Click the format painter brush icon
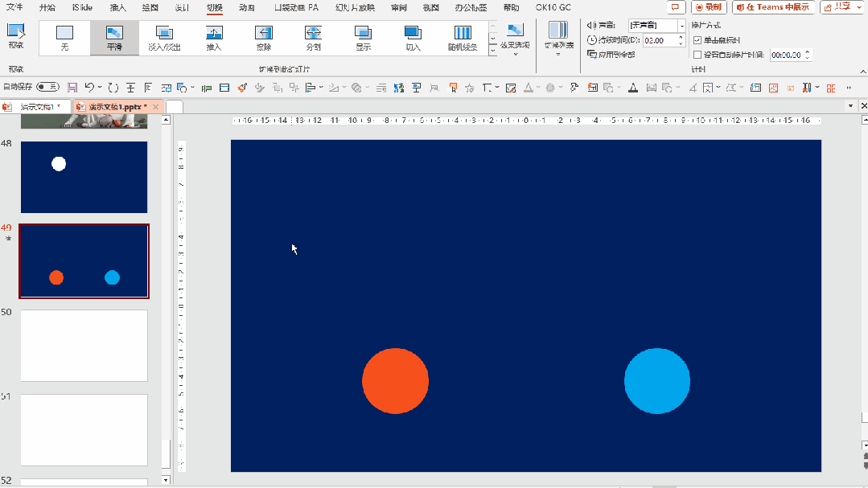The height and width of the screenshot is (488, 868). [x=242, y=88]
